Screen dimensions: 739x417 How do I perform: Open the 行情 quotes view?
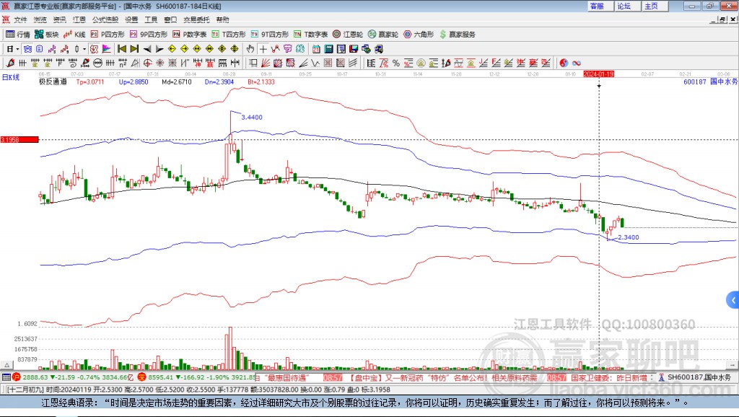click(18, 34)
